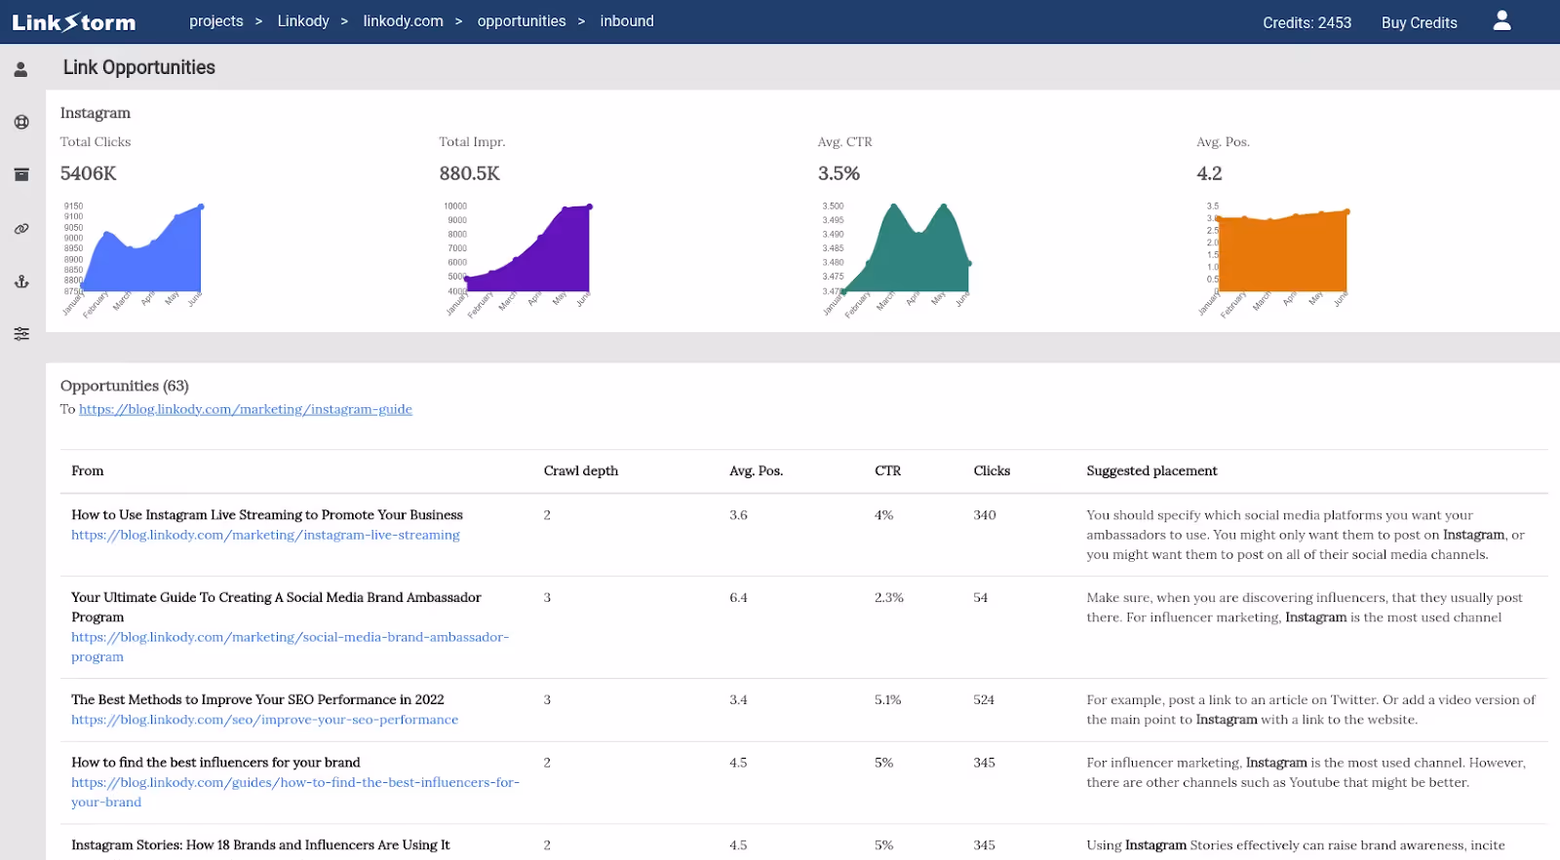Open social-media-brand-ambassador-program URL link
The height and width of the screenshot is (860, 1560).
point(290,647)
